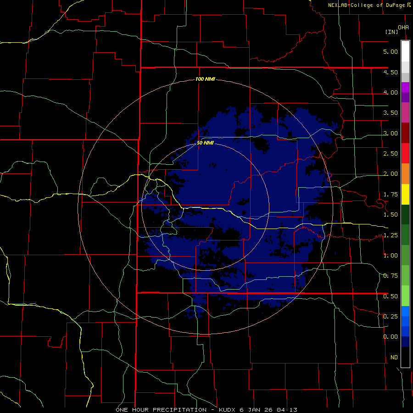Select the 50 NMI range ring label
The width and height of the screenshot is (413, 413).
click(x=205, y=143)
